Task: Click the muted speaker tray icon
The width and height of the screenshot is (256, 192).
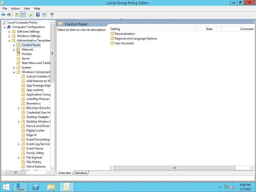Action: click(232, 187)
